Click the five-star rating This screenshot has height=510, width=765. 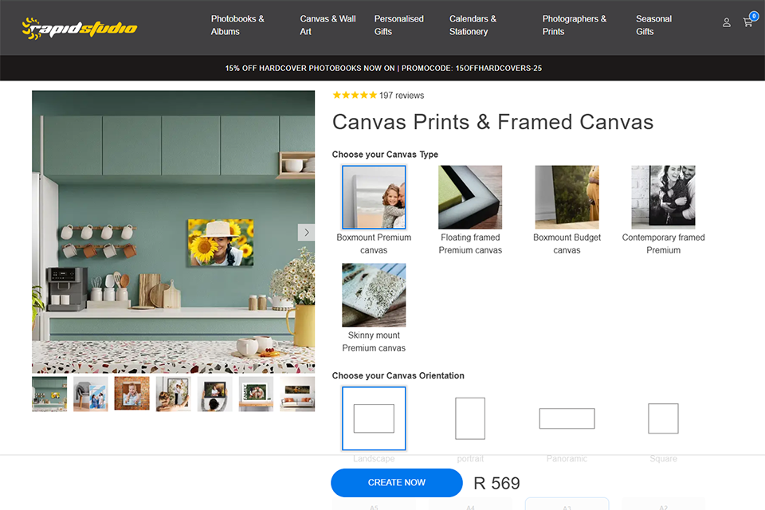355,95
